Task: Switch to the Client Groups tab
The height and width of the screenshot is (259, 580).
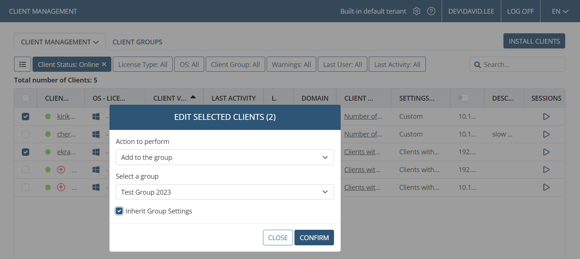Action: pyautogui.click(x=137, y=42)
